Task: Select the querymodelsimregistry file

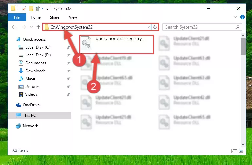Action: [x=117, y=44]
